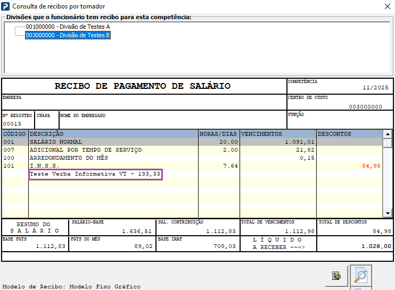Click the Teste Verba Informativa VT - 133,33 text

(x=95, y=174)
